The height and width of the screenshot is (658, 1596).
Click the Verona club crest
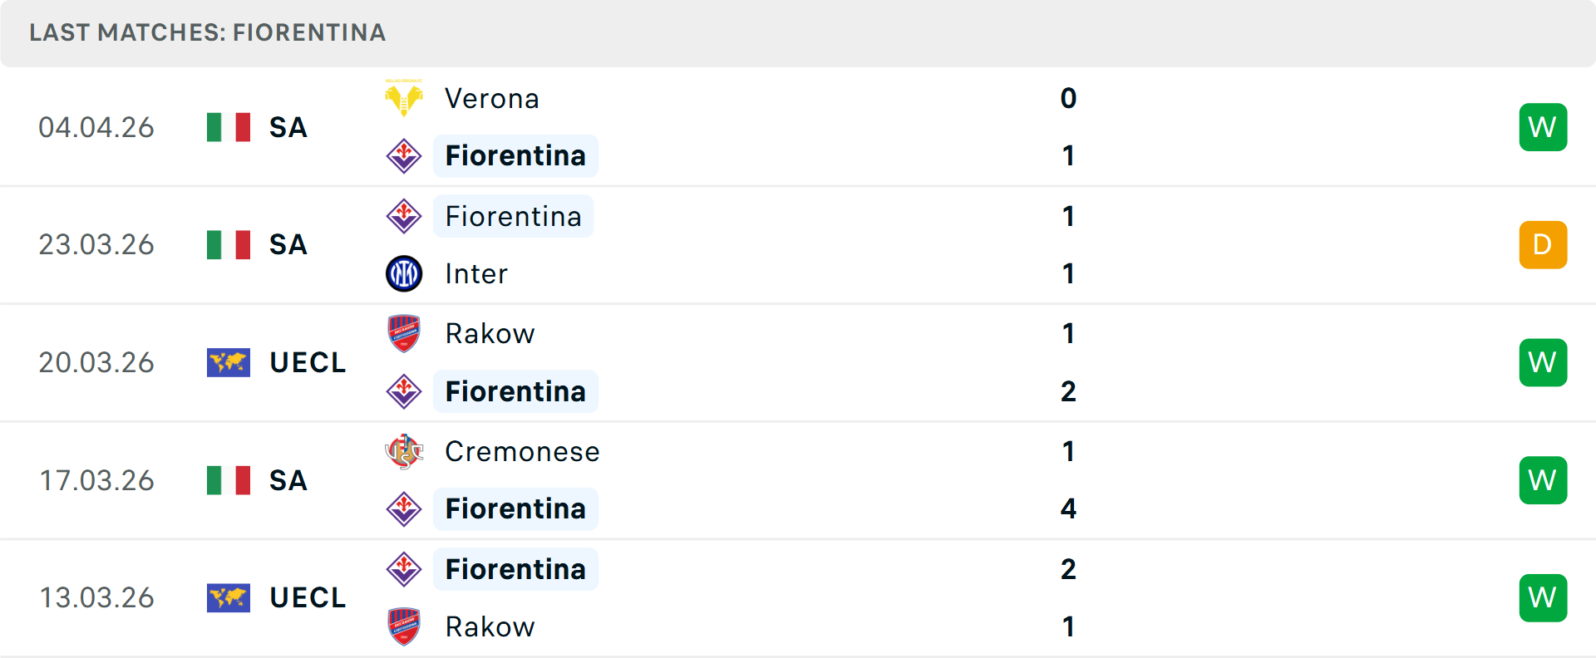405,98
